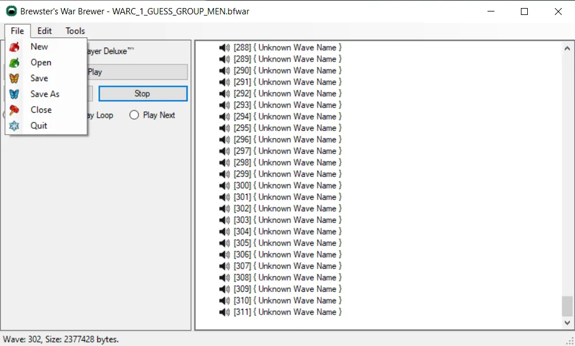Click the speaker icon beside wave [288]
575x346 pixels.
(x=224, y=48)
